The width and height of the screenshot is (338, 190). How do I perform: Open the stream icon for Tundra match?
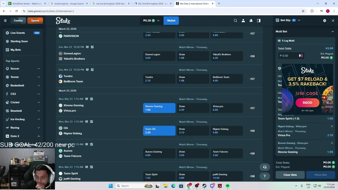(x=87, y=70)
